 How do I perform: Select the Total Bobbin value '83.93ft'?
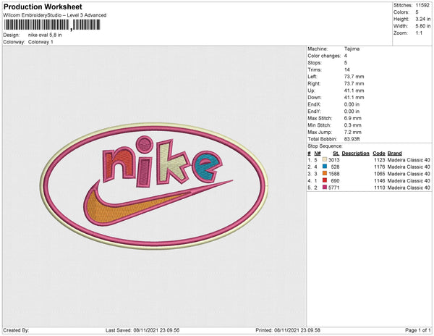(352, 139)
